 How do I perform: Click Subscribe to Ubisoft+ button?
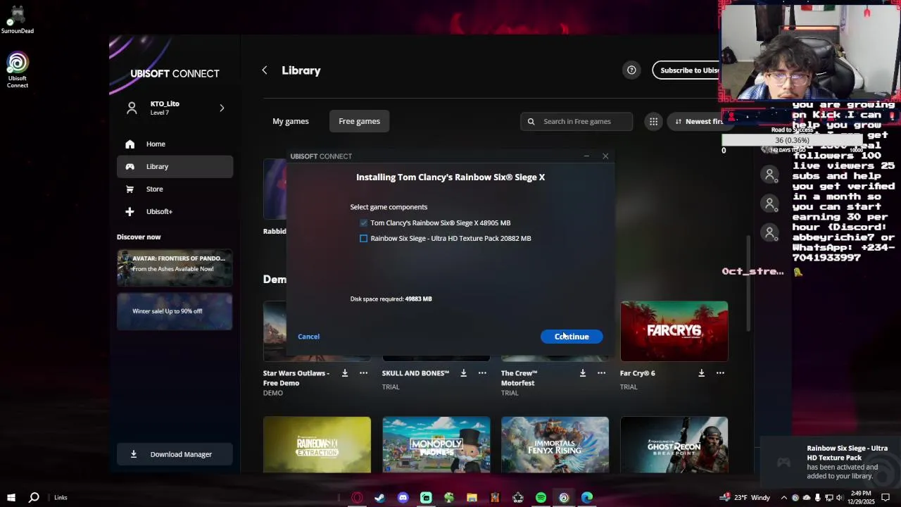[x=687, y=70]
